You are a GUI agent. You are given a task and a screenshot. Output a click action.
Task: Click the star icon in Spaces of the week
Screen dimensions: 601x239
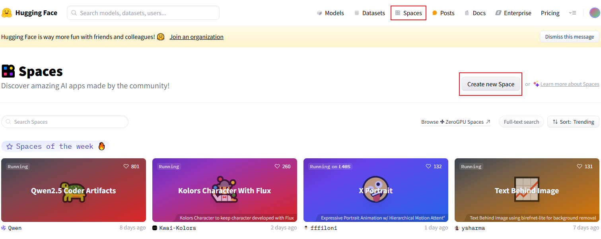(10, 146)
